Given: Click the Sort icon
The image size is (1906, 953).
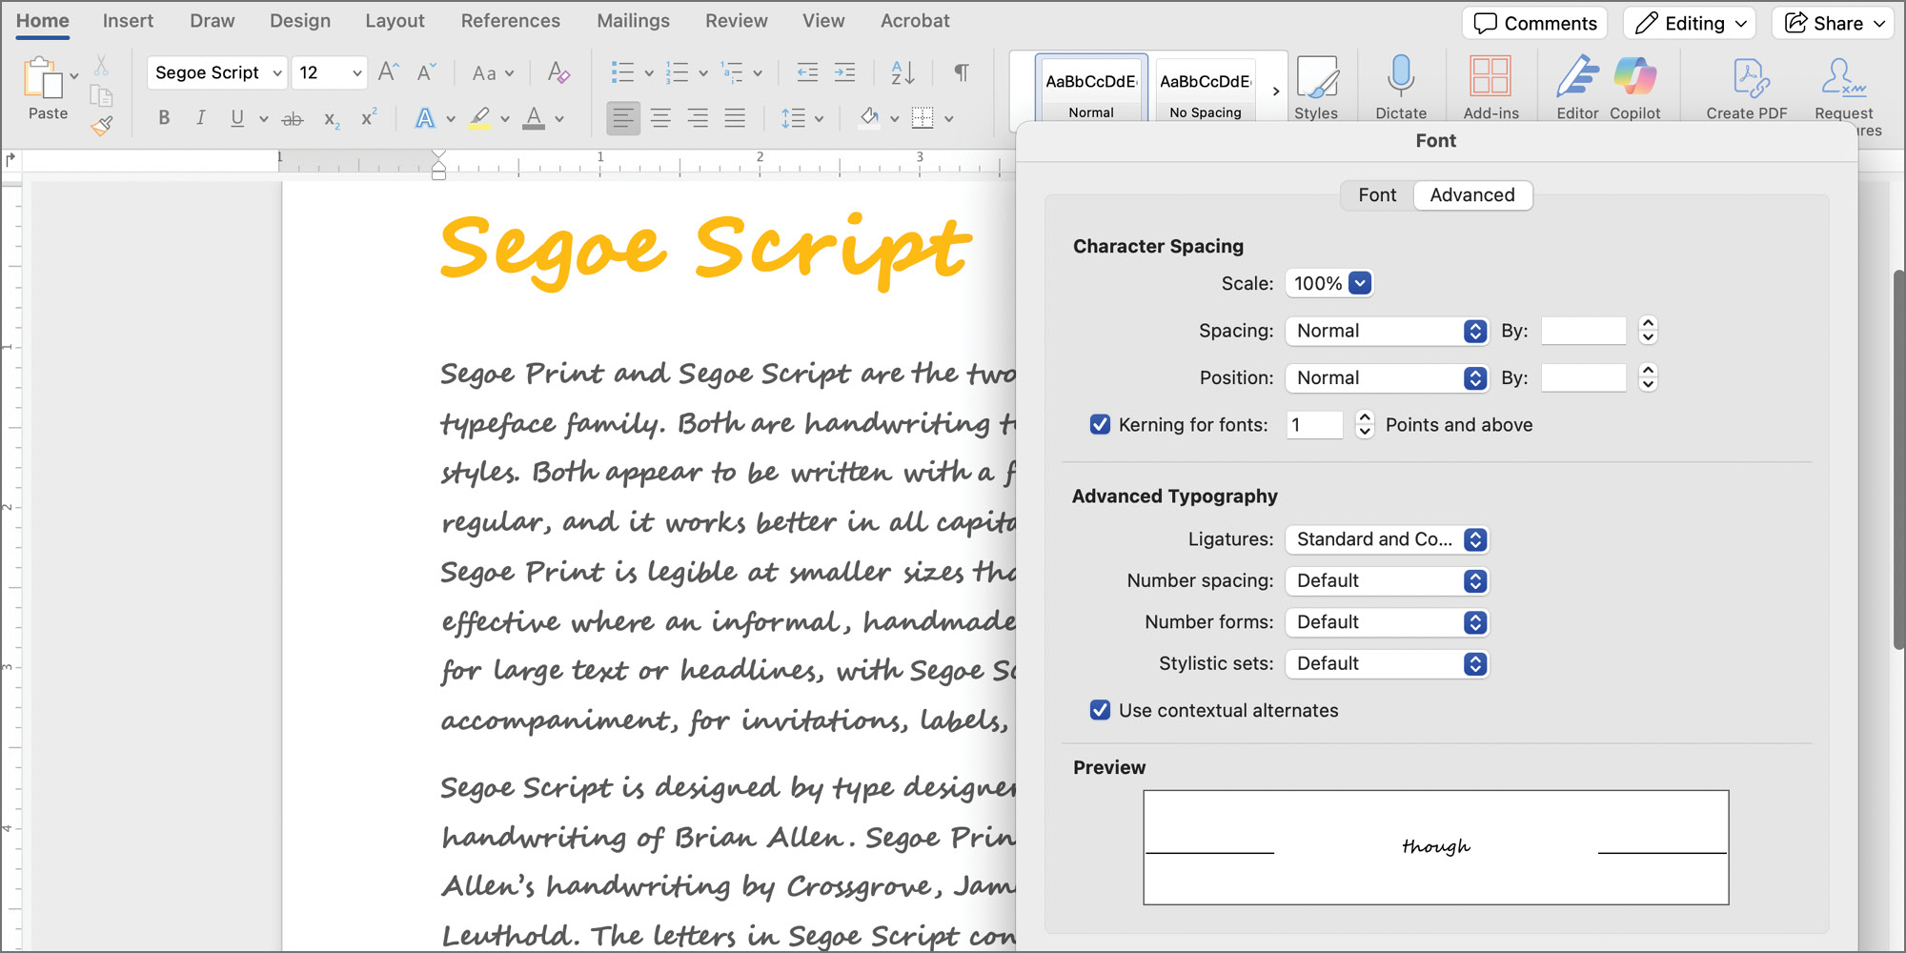Looking at the screenshot, I should [902, 71].
